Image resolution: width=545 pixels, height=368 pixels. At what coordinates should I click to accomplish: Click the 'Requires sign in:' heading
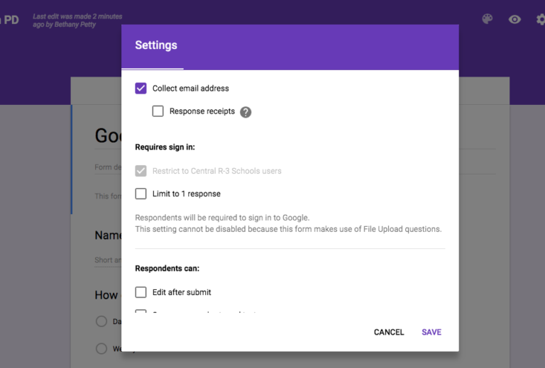(x=165, y=147)
